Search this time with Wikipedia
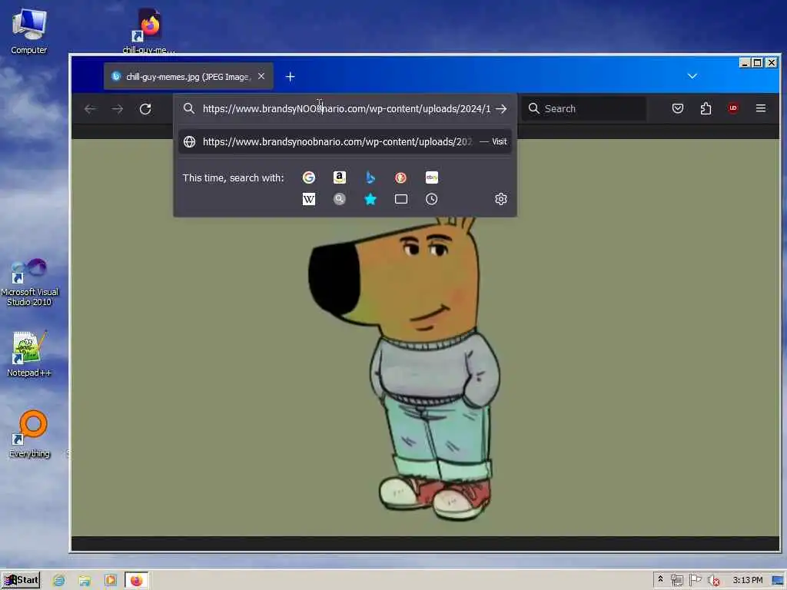The width and height of the screenshot is (787, 590). click(309, 199)
